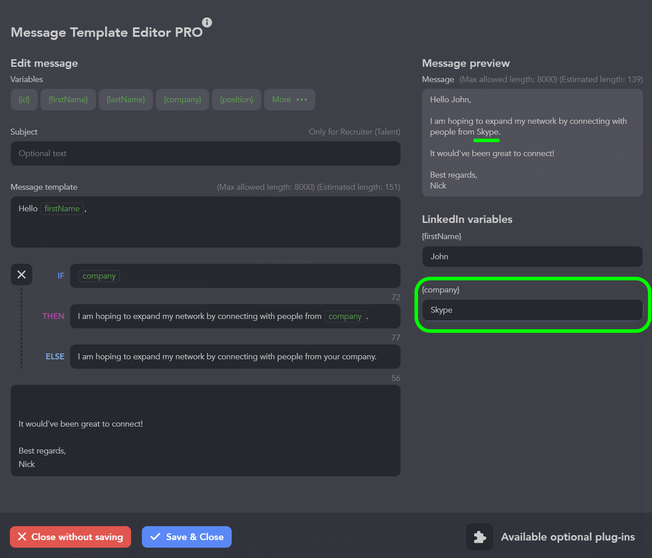Remove the IF condition block with the X icon
Image resolution: width=652 pixels, height=558 pixels.
[x=21, y=275]
